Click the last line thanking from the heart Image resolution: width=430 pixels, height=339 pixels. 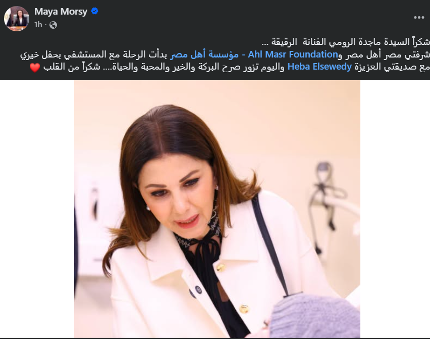pyautogui.click(x=230, y=67)
